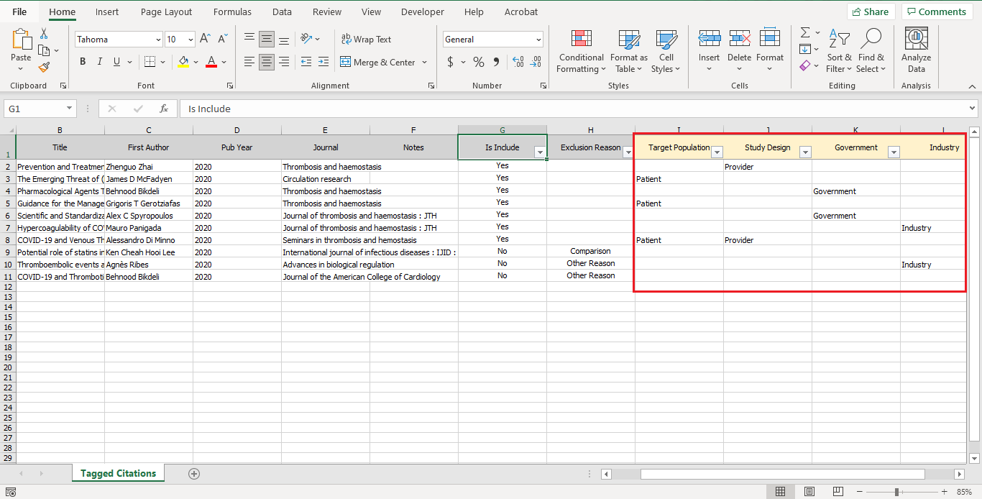Open the Is Include column filter dropdown
The height and width of the screenshot is (499, 982).
click(540, 152)
